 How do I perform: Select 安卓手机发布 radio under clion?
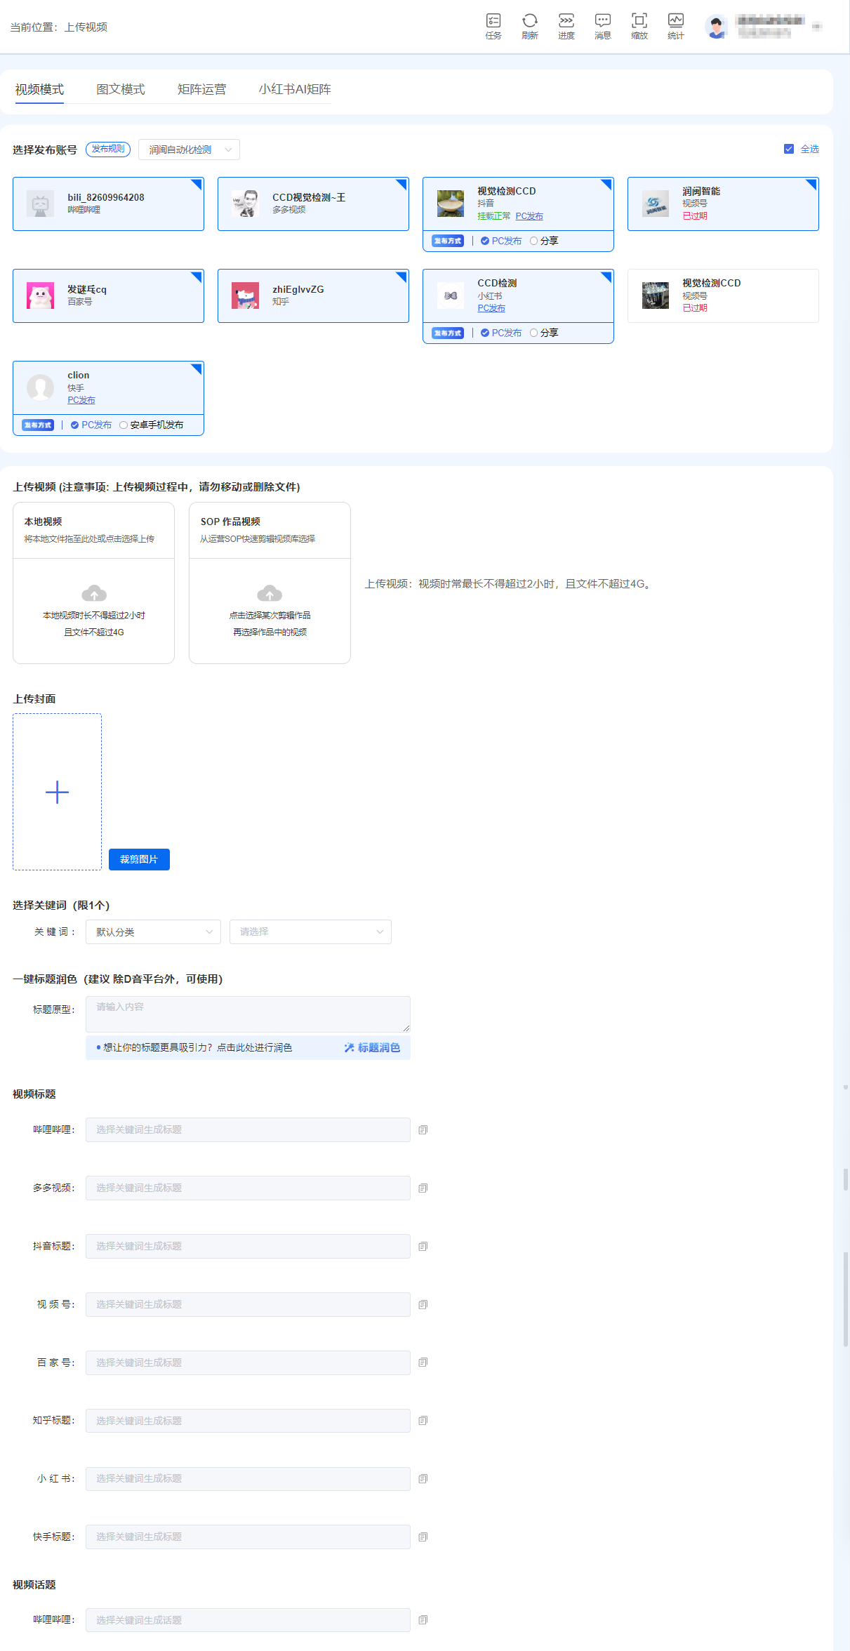(124, 425)
